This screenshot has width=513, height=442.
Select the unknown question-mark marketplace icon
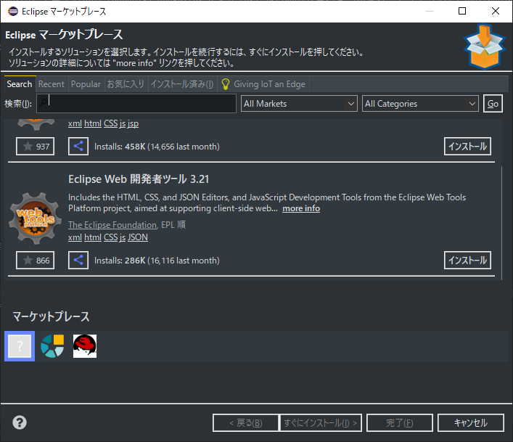20,346
